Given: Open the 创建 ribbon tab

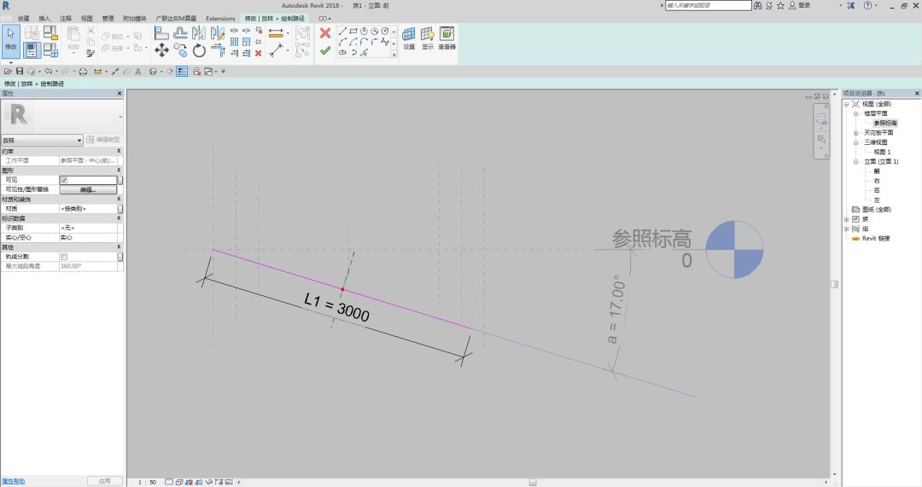Looking at the screenshot, I should coord(24,18).
